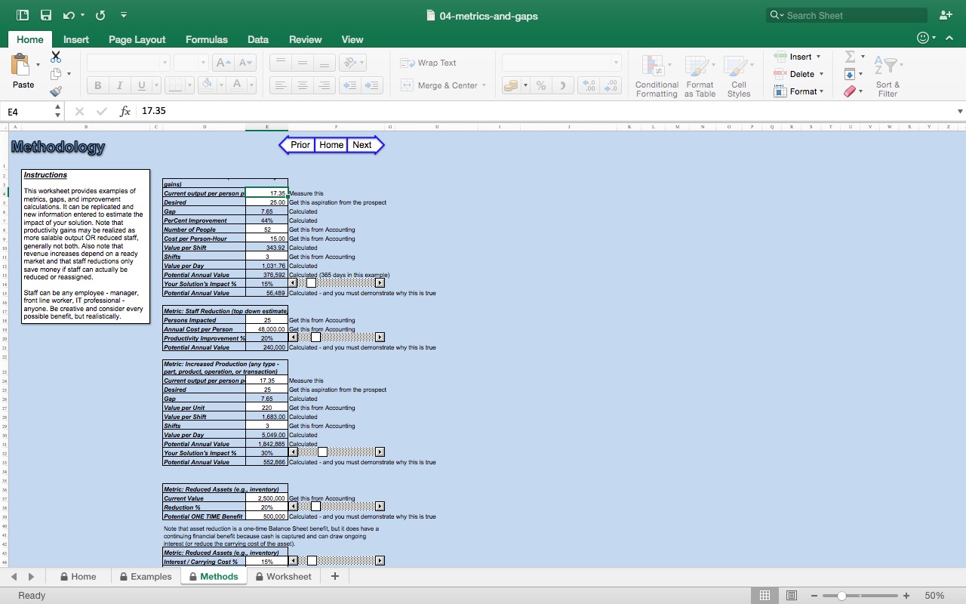
Task: Toggle italic formatting in the ribbon
Action: [119, 85]
